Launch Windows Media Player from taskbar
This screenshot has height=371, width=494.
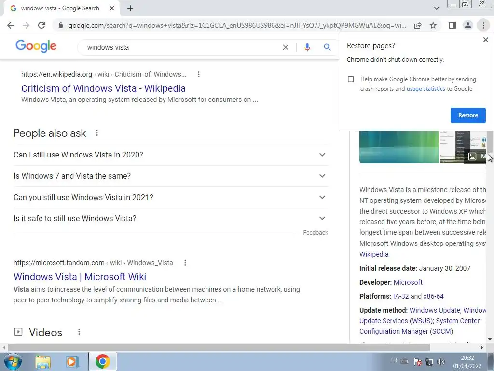72,361
